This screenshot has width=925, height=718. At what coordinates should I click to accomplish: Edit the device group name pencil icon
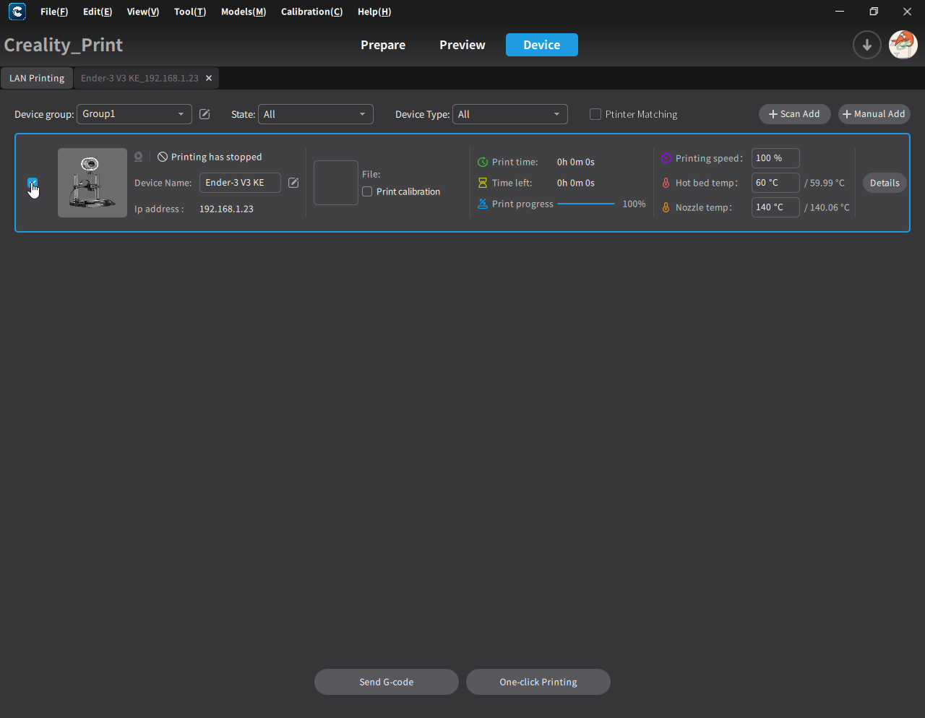point(205,114)
